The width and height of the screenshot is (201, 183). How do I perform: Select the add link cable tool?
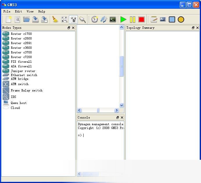click(x=82, y=20)
